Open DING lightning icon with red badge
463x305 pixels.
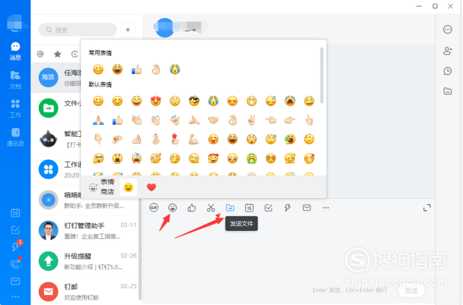click(16, 246)
